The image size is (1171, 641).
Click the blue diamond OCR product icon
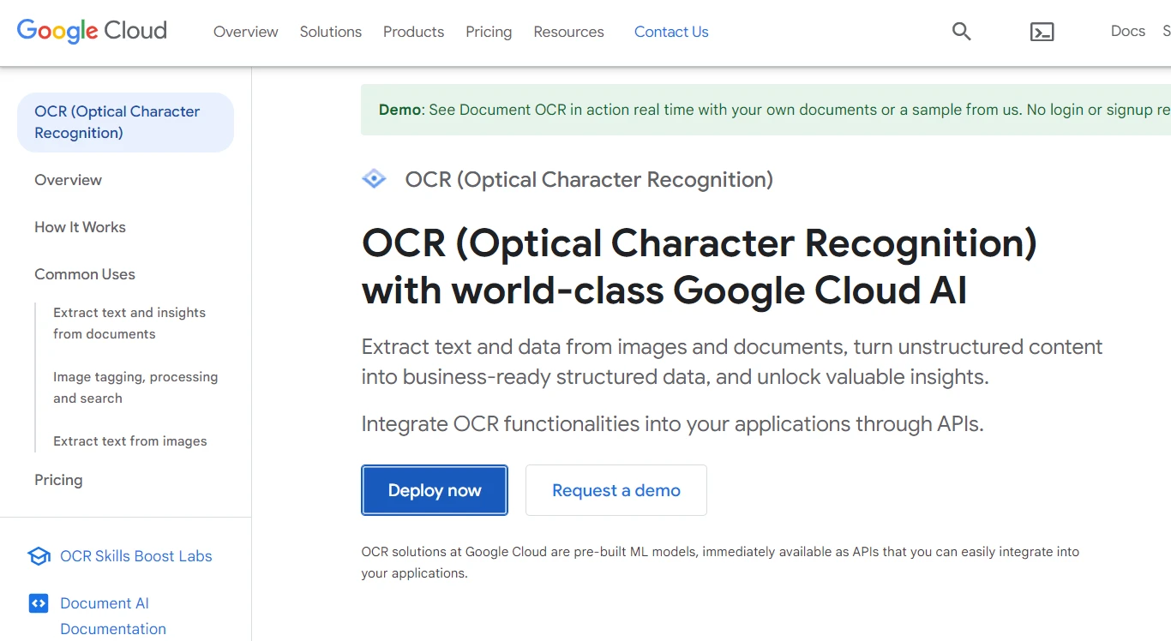click(x=374, y=179)
